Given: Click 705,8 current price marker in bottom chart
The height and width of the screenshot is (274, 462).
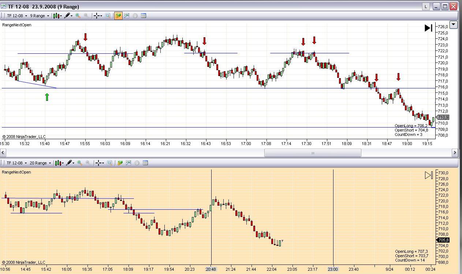Looking at the screenshot, I should pyautogui.click(x=443, y=240).
